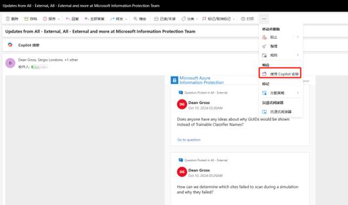The width and height of the screenshot is (348, 205).
Task: Click the Delete (删除) button label
Action: pyautogui.click(x=15, y=19)
